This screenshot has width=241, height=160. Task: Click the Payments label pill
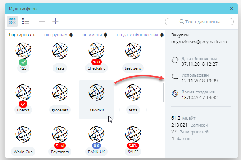click(60, 152)
